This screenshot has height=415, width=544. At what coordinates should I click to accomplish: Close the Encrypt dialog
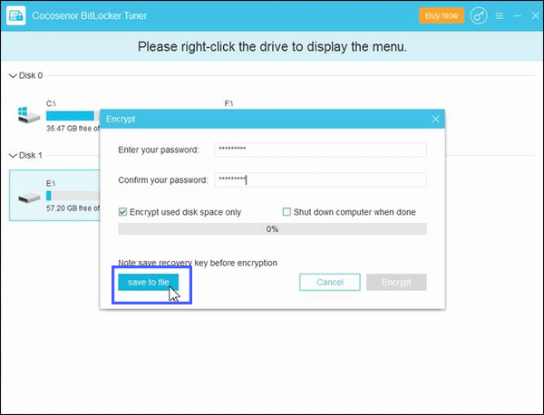coord(435,120)
